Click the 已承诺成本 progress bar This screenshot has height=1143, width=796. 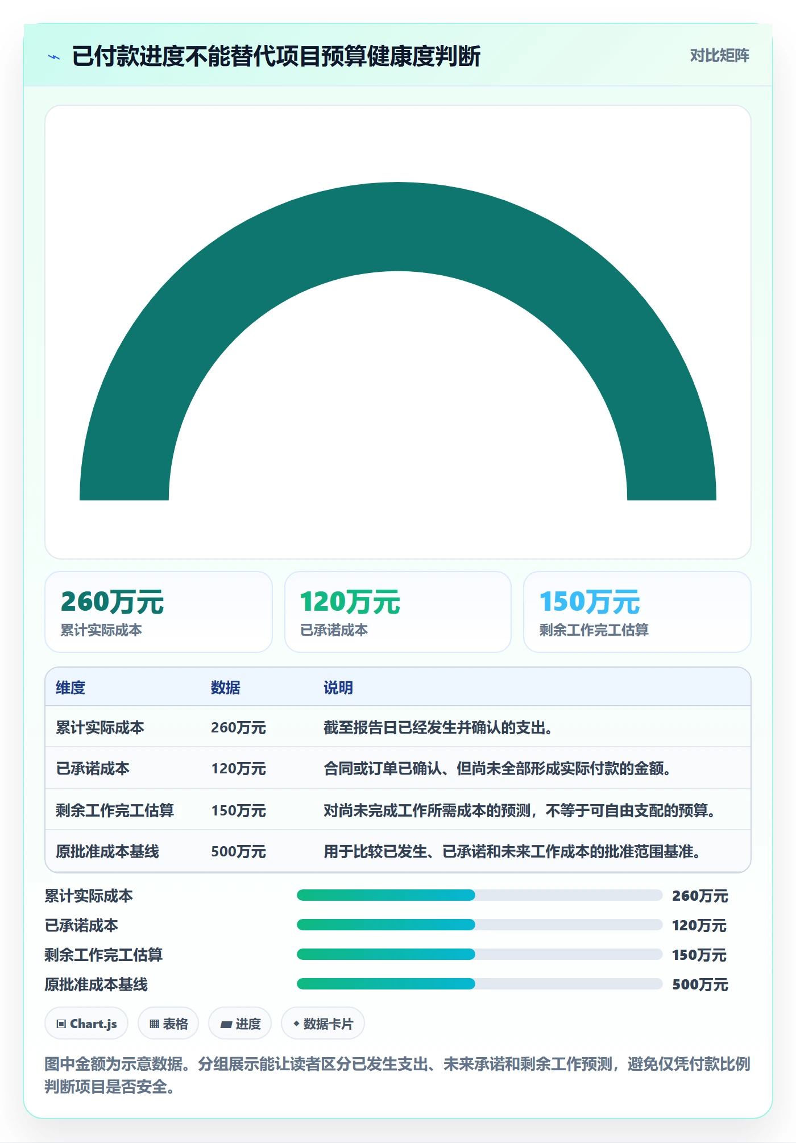479,925
